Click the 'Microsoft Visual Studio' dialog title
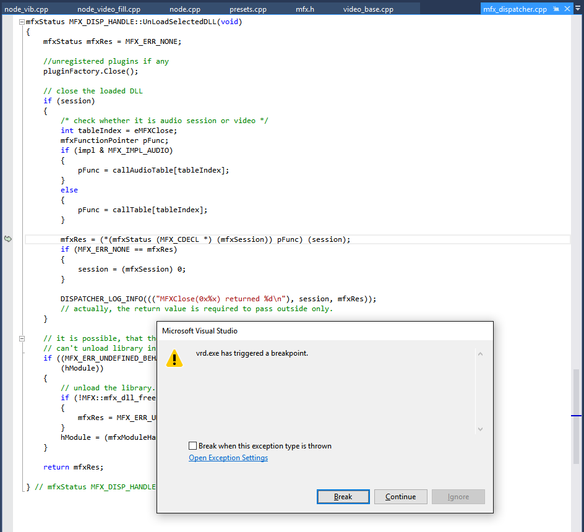 click(x=200, y=331)
